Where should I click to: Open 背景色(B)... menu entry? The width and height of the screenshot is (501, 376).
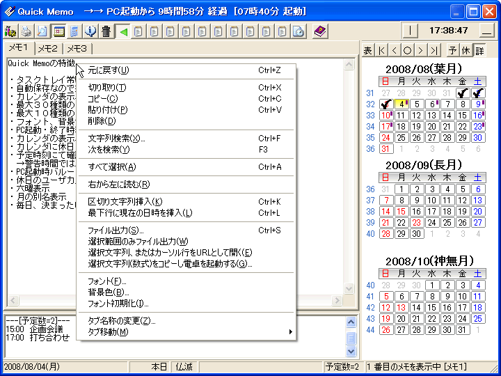pos(187,292)
